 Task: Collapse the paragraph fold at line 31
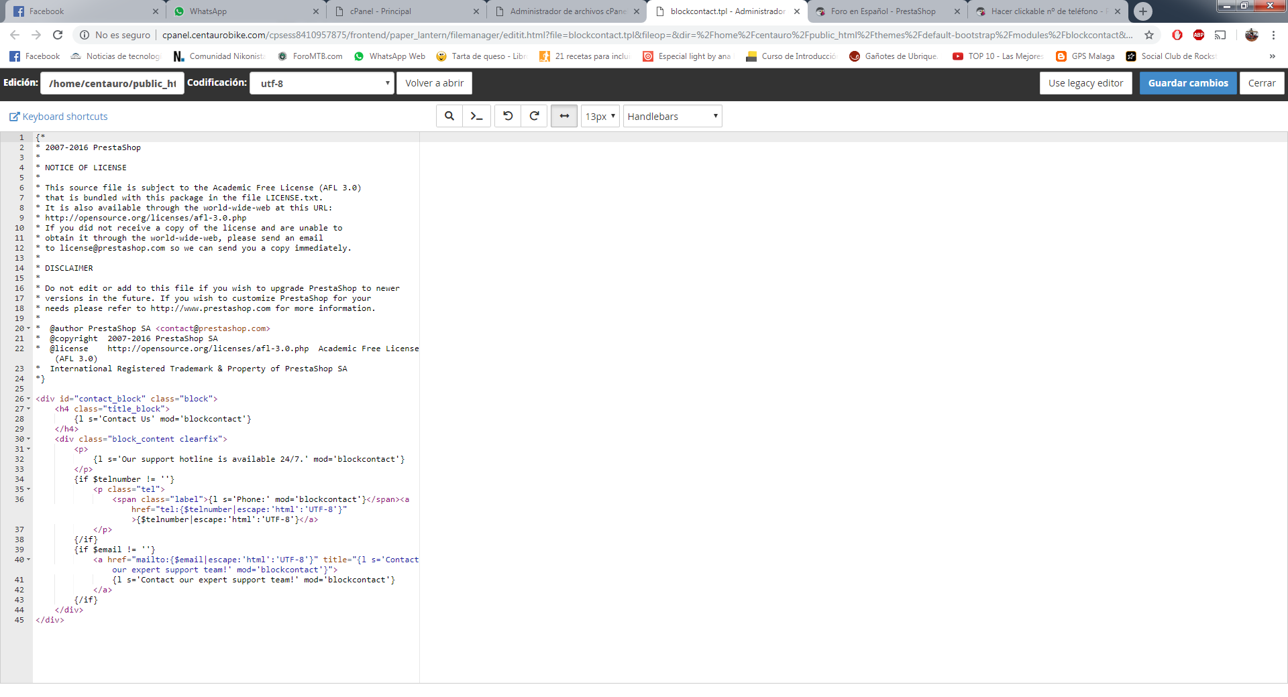[28, 449]
